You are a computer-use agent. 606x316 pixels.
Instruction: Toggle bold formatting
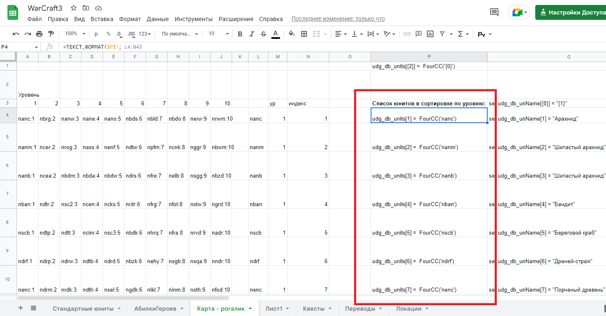[240, 34]
